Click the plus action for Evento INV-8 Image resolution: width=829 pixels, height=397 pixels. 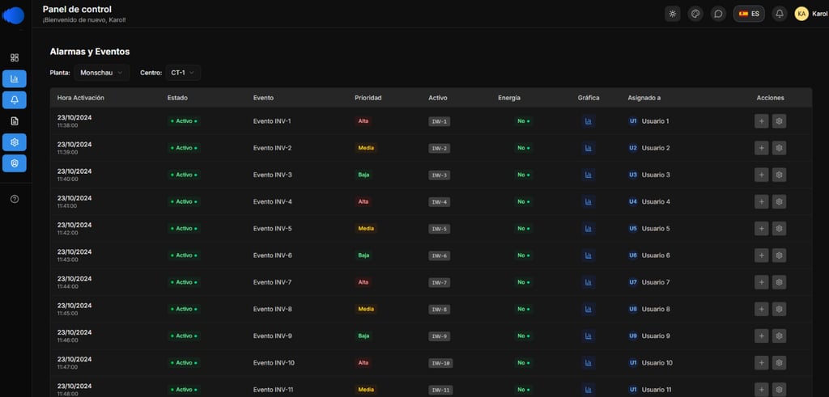pos(761,310)
